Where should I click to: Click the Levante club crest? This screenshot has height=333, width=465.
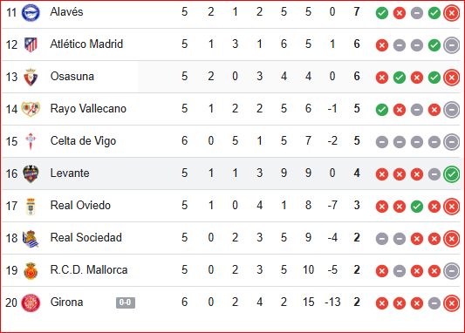click(31, 173)
